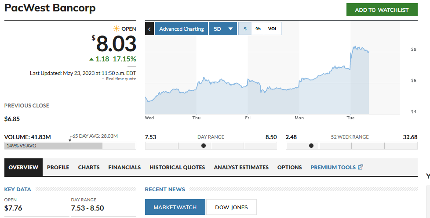430x218 pixels.
Task: Click the current price 8.03
Action: (116, 44)
